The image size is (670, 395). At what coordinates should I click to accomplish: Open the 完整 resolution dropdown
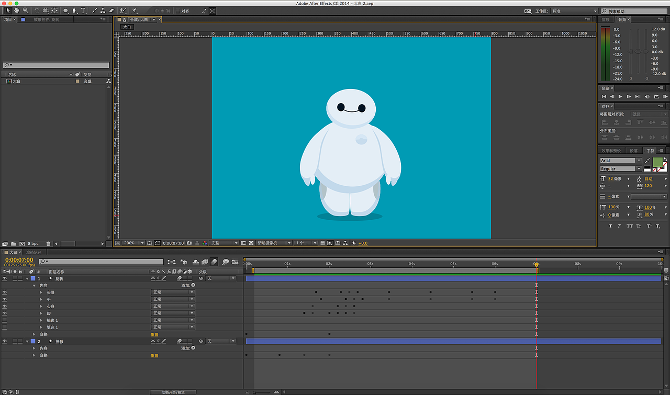click(224, 243)
